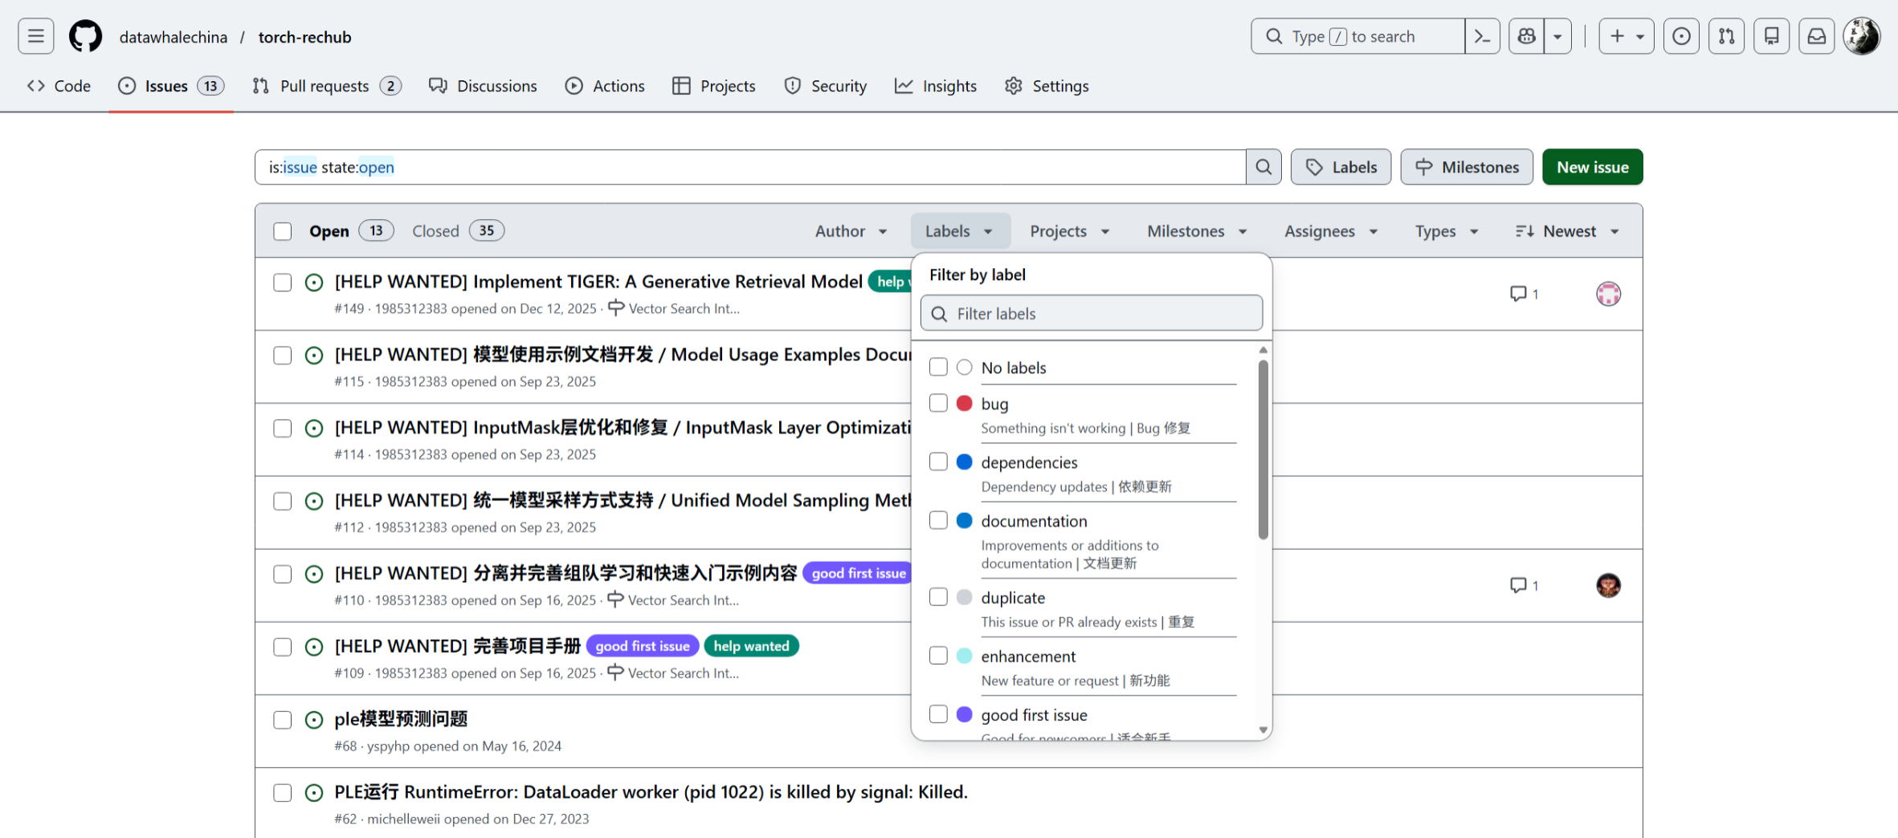1898x838 pixels.
Task: Open the Newest sort dropdown
Action: click(x=1567, y=231)
